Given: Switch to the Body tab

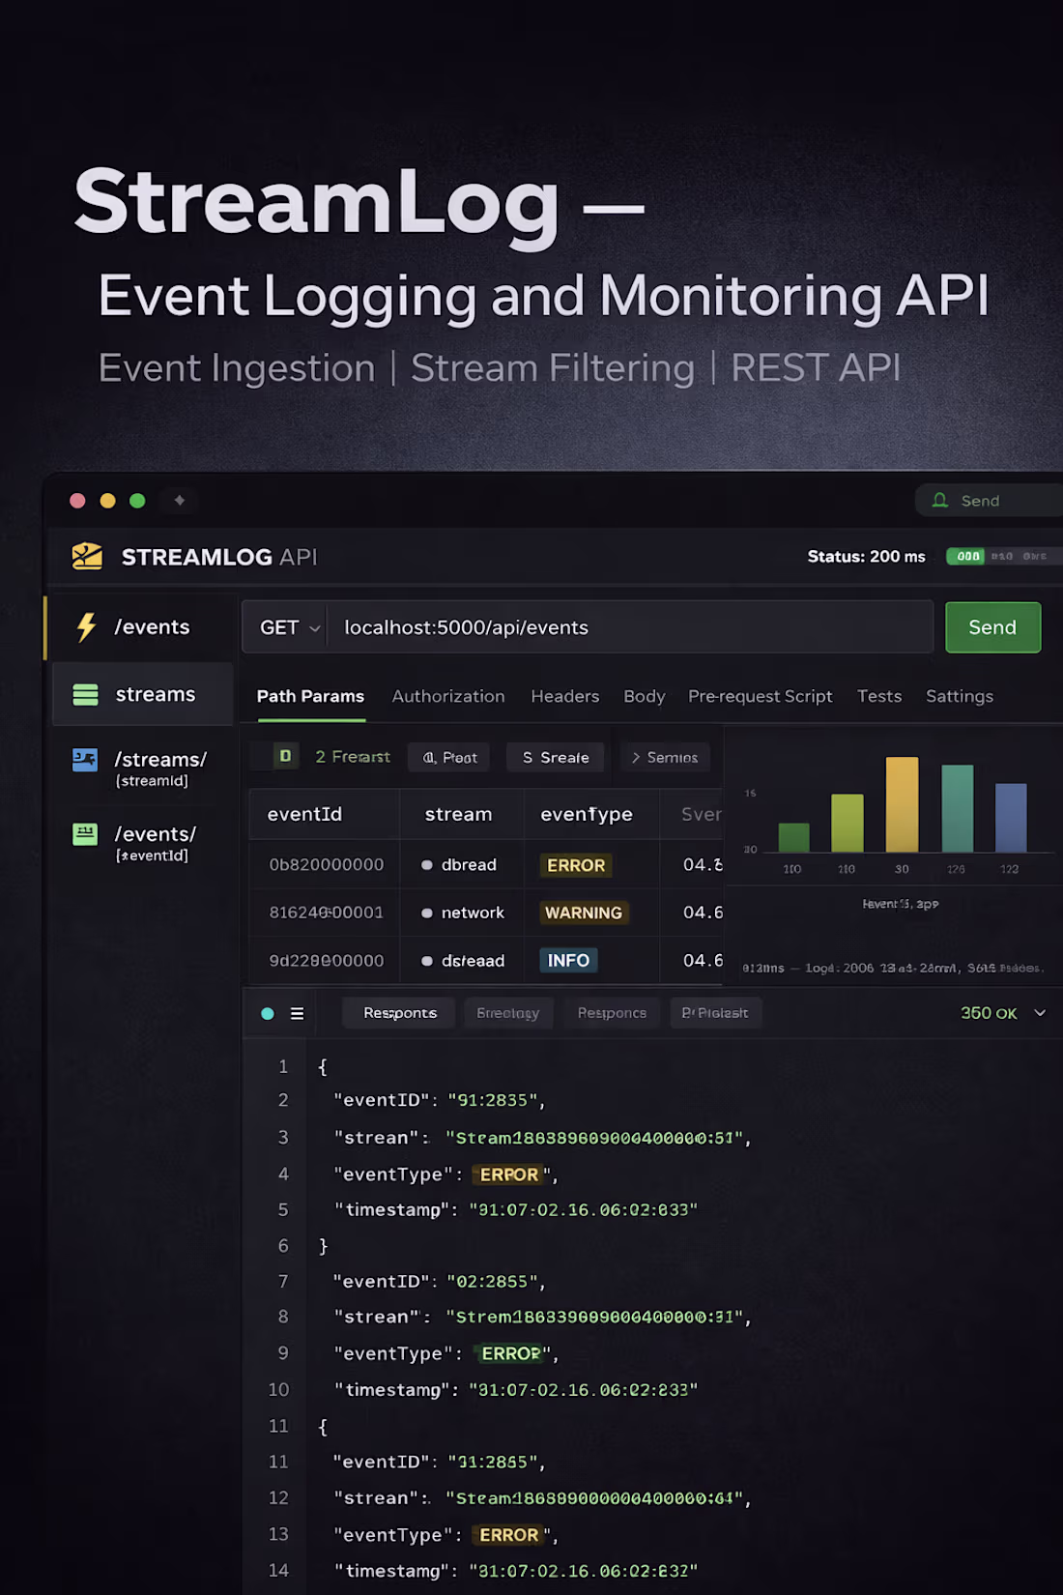Looking at the screenshot, I should 645,696.
